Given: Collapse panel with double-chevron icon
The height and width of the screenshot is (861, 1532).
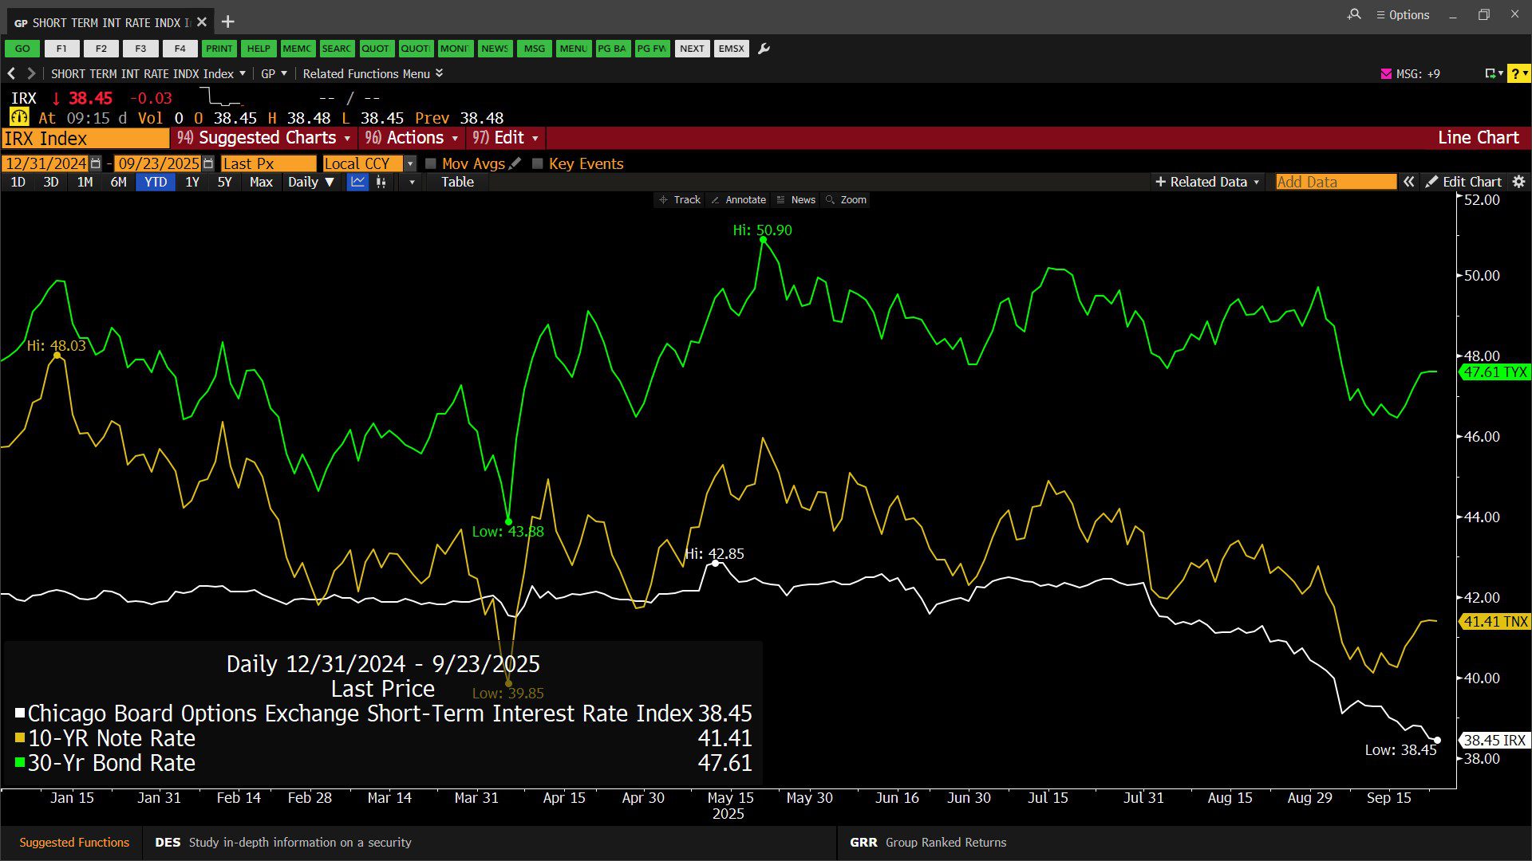Looking at the screenshot, I should coord(1409,182).
